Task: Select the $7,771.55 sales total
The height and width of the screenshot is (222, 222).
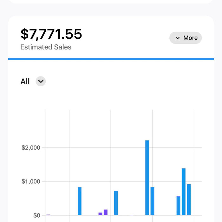Action: click(x=51, y=34)
